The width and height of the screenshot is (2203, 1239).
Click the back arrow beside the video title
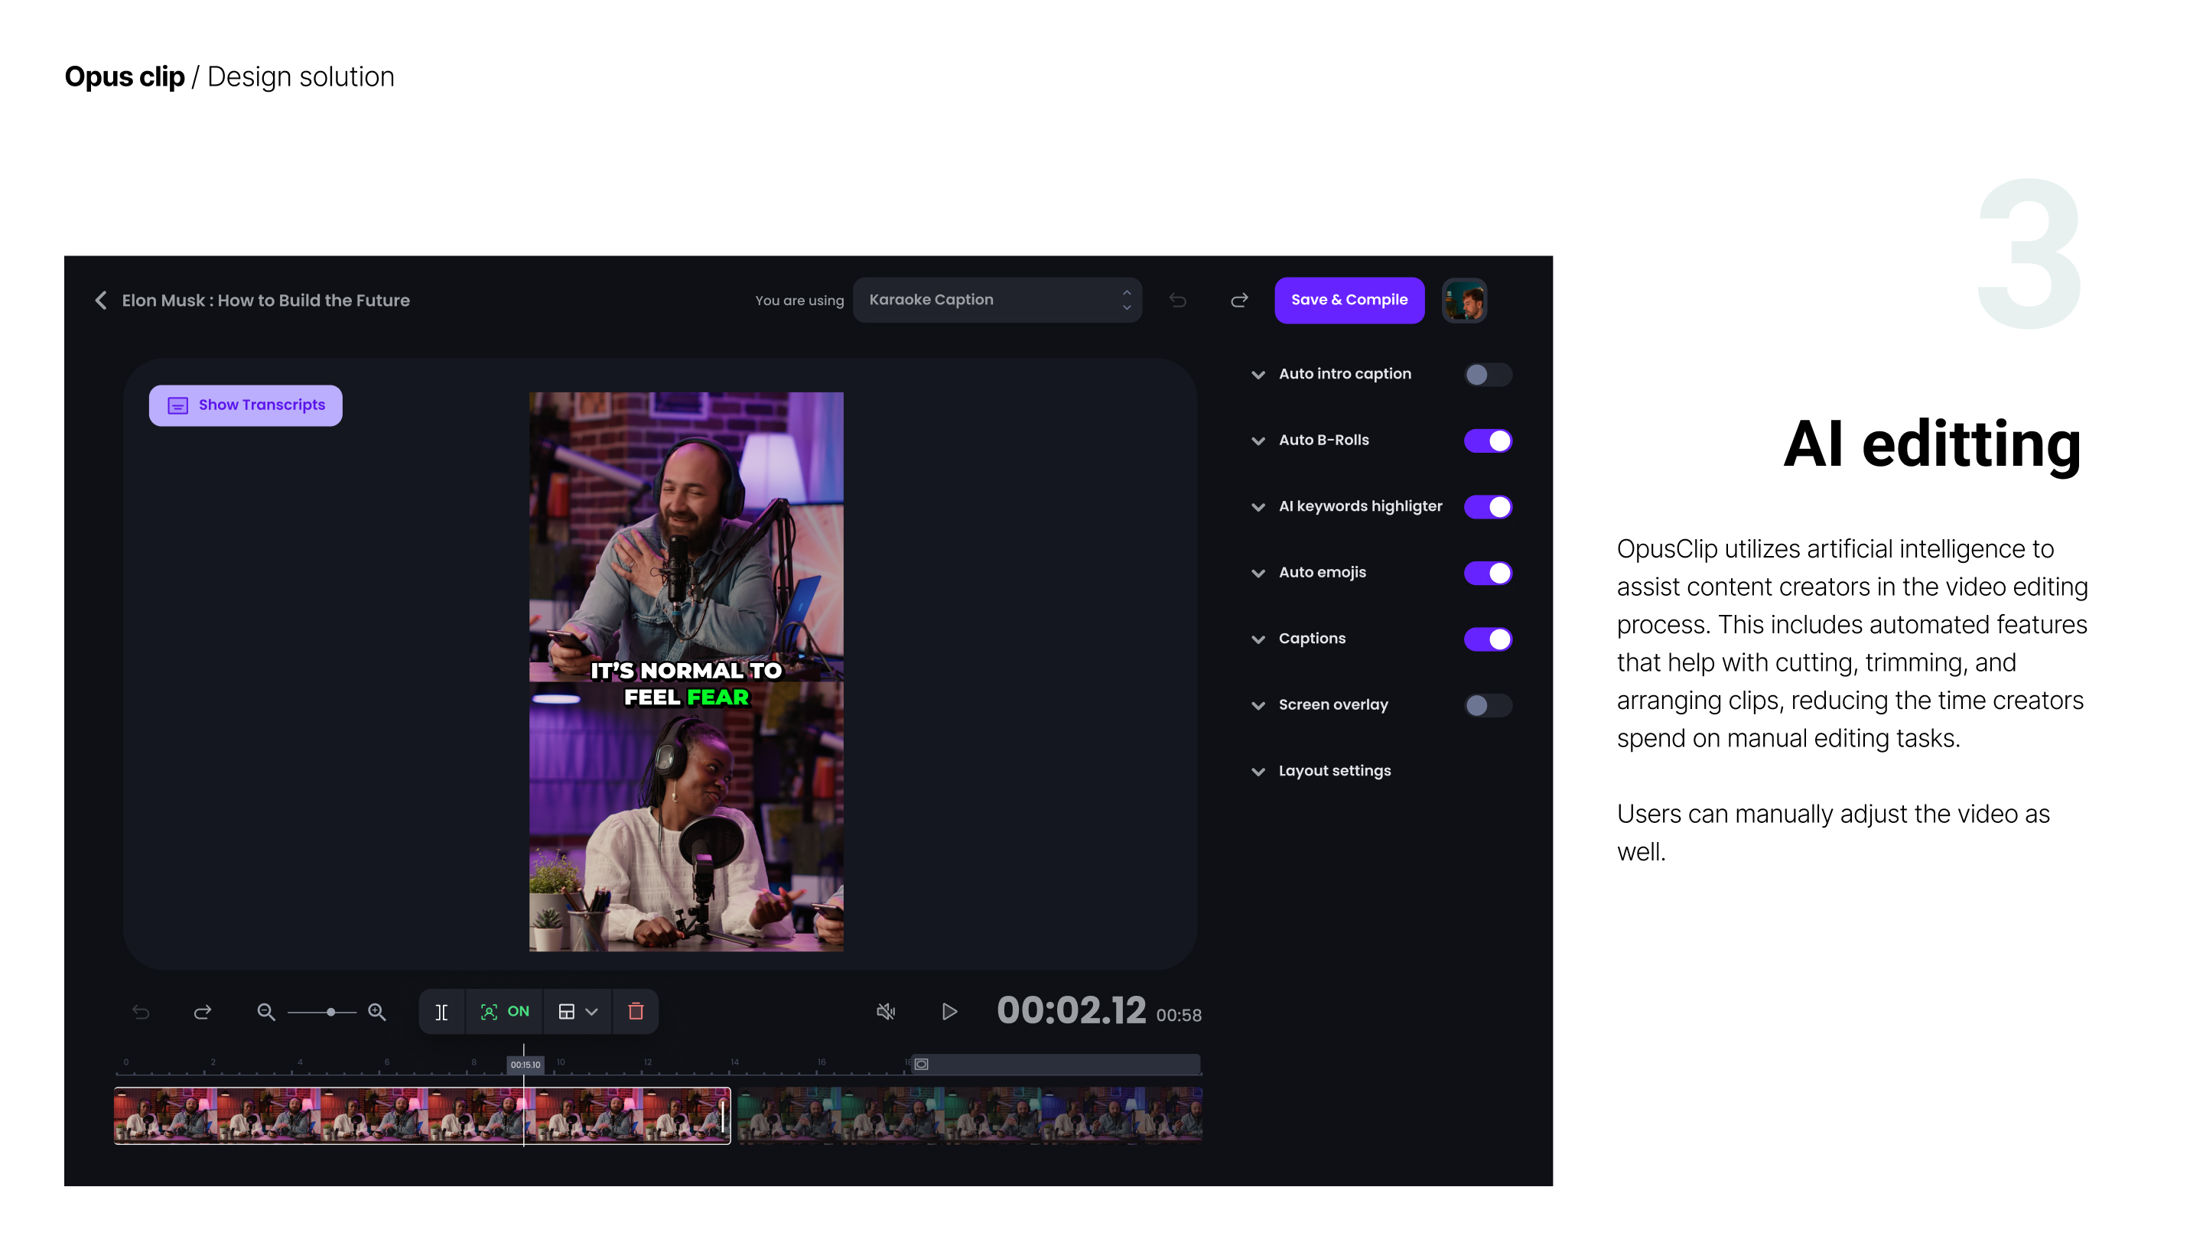pyautogui.click(x=101, y=300)
